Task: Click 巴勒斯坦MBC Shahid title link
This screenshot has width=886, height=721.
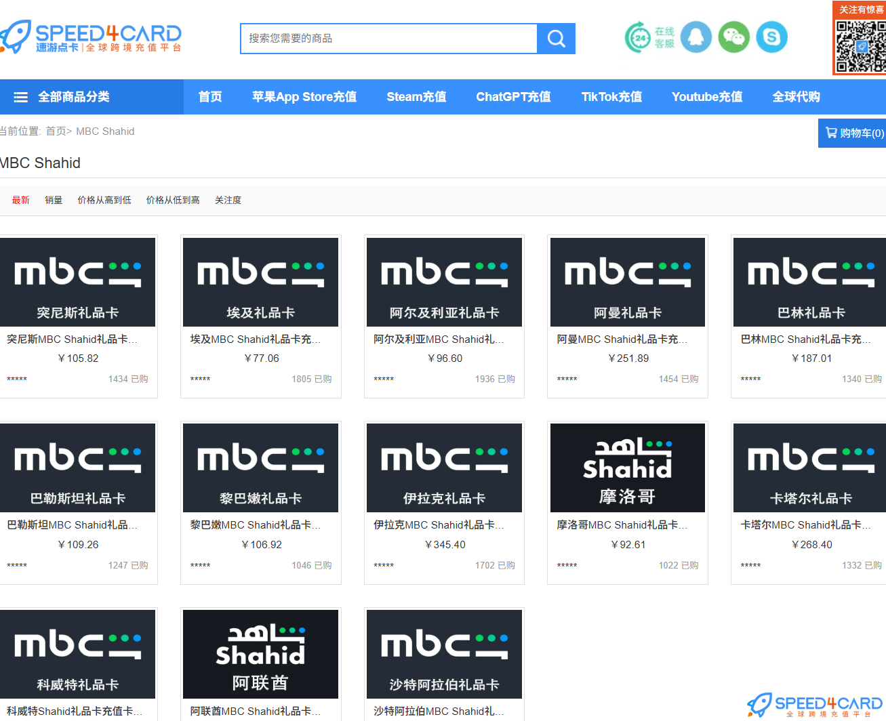Action: (x=72, y=525)
